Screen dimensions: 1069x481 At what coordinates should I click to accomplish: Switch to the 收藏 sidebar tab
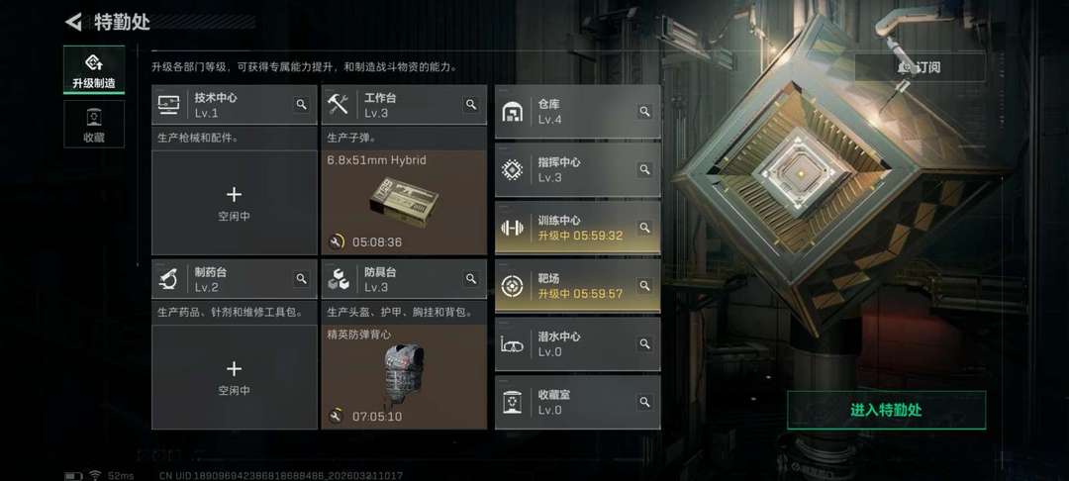pos(94,124)
